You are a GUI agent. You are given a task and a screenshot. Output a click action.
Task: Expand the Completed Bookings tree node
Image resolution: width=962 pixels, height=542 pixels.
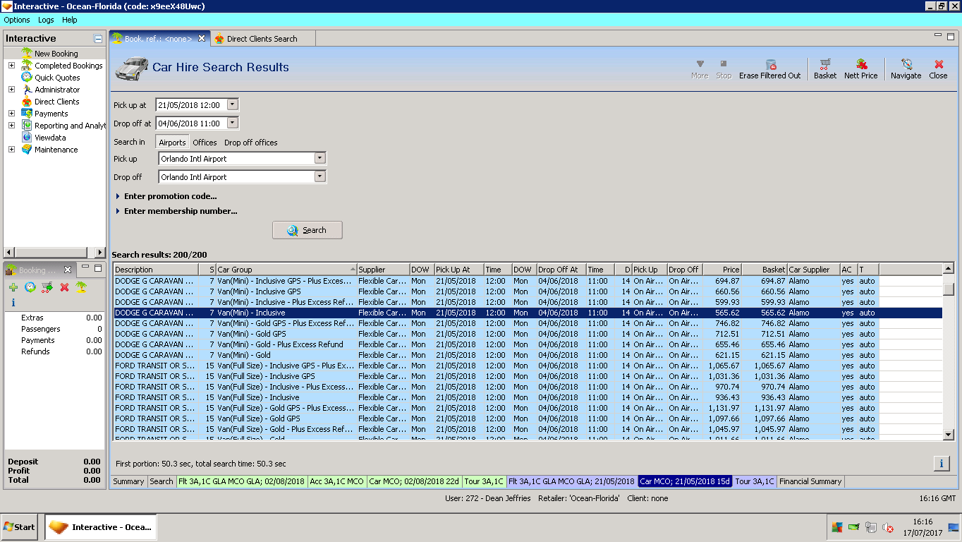pos(11,66)
